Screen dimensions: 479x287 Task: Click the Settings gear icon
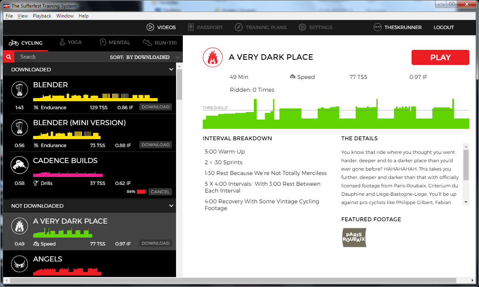coord(302,28)
